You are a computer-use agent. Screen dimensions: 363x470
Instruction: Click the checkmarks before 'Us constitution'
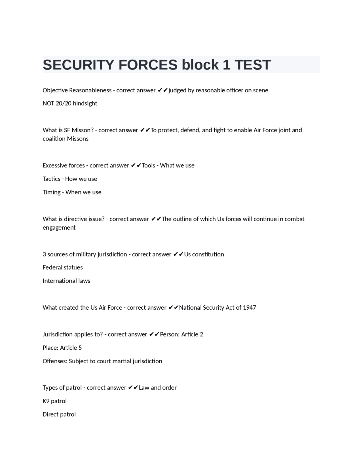click(x=178, y=254)
